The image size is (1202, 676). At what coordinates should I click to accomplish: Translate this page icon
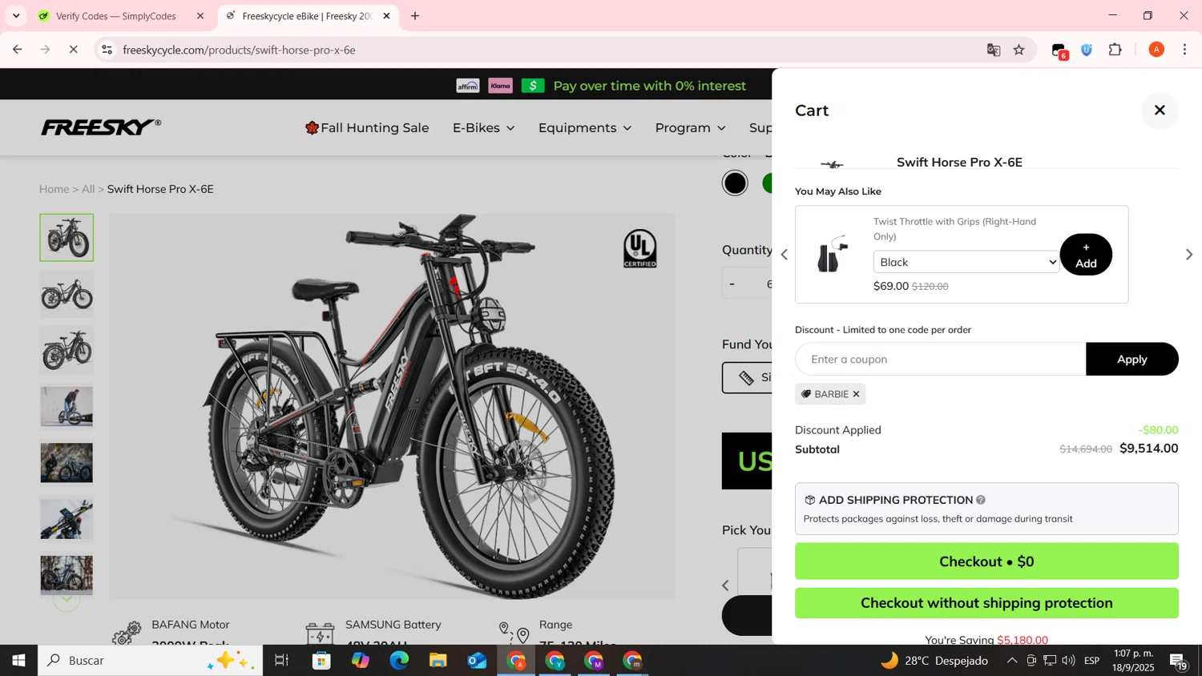[994, 50]
